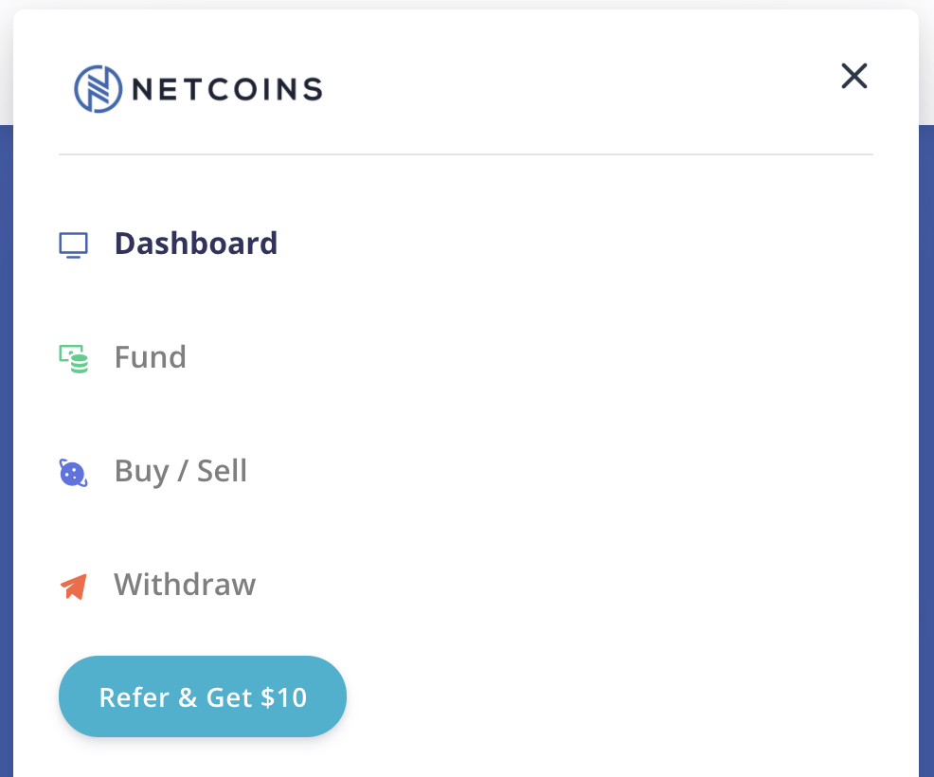Click the Netcoins circular logo icon

(99, 89)
